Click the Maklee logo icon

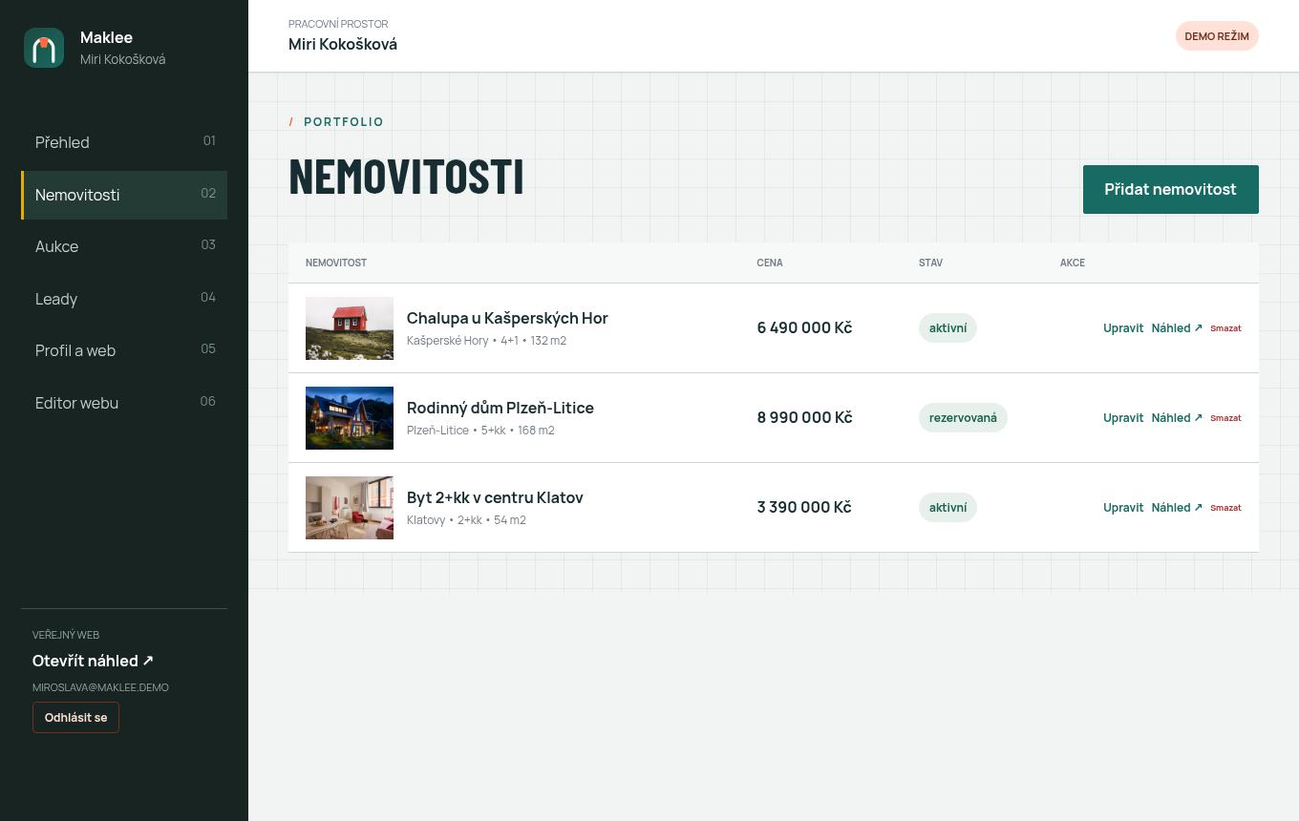pyautogui.click(x=44, y=48)
